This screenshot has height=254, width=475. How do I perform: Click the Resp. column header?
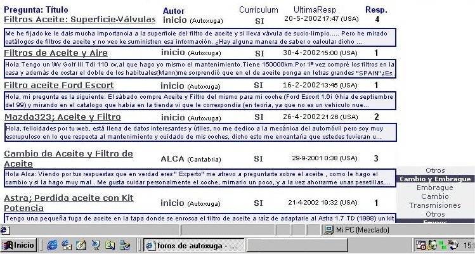pos(376,10)
